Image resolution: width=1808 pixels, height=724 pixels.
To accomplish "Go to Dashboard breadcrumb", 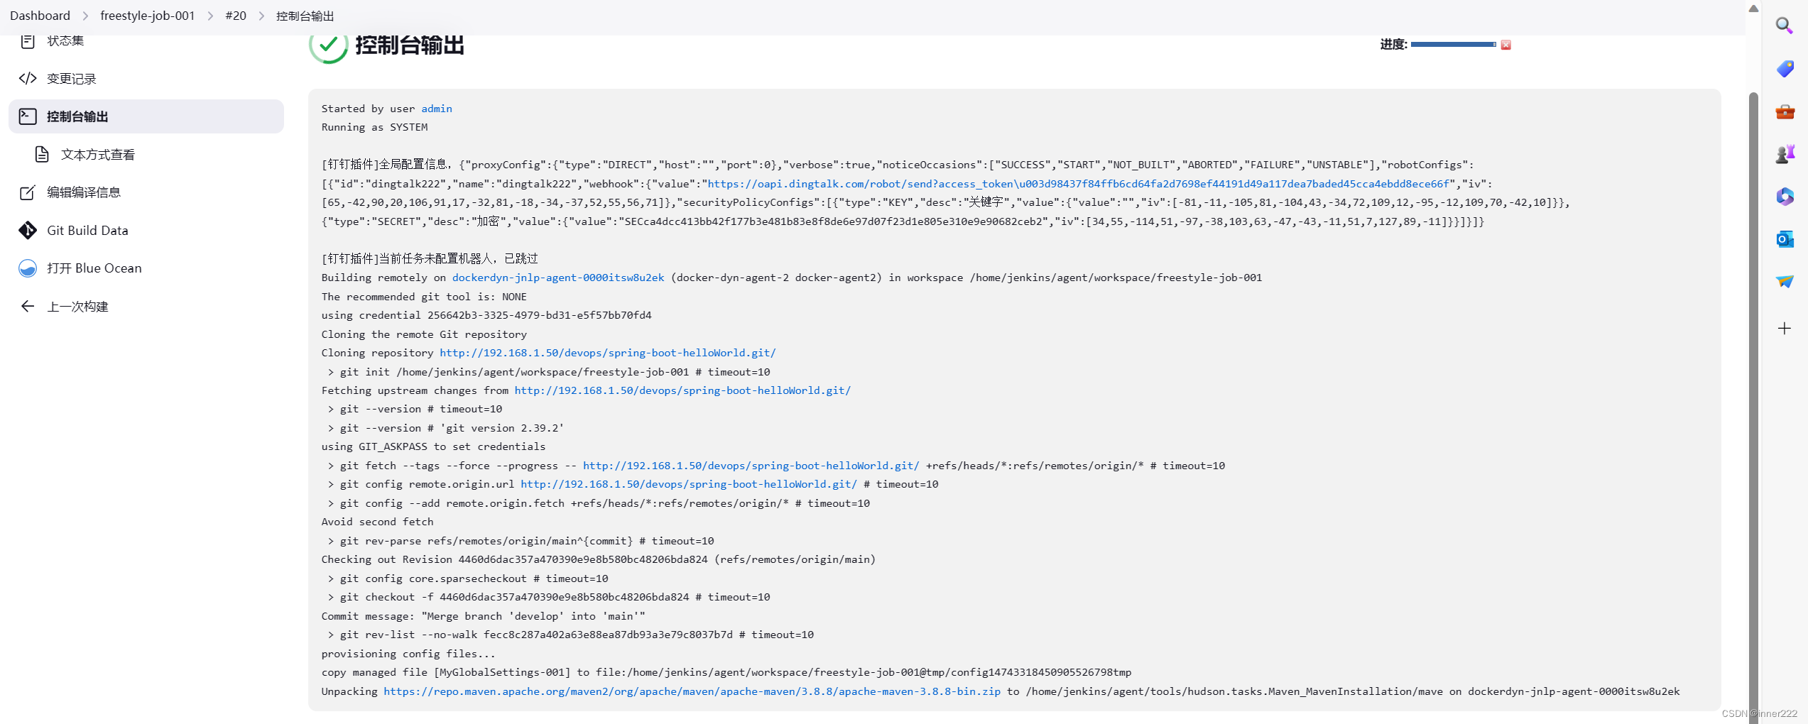I will tap(40, 16).
